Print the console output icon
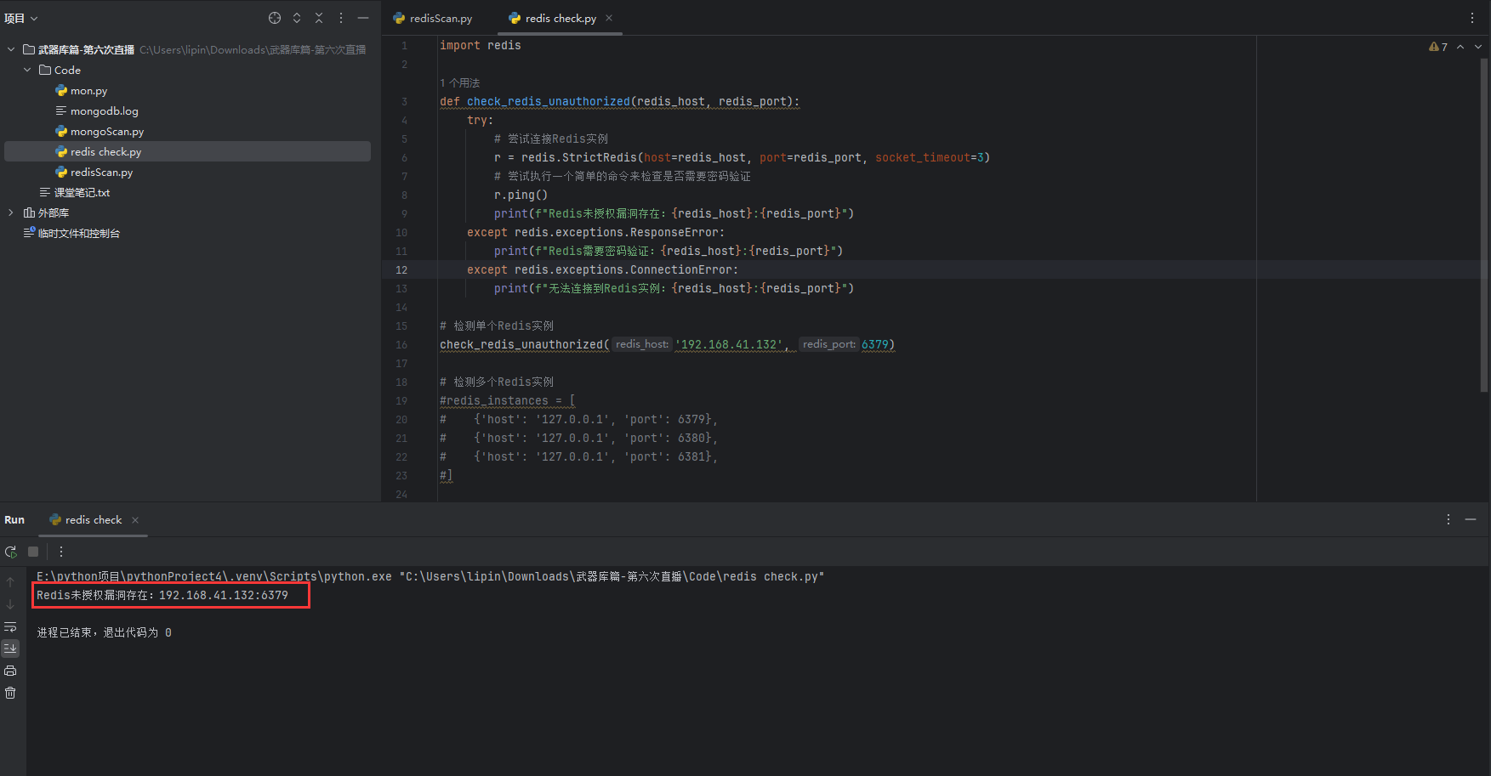Viewport: 1491px width, 776px height. (x=10, y=671)
